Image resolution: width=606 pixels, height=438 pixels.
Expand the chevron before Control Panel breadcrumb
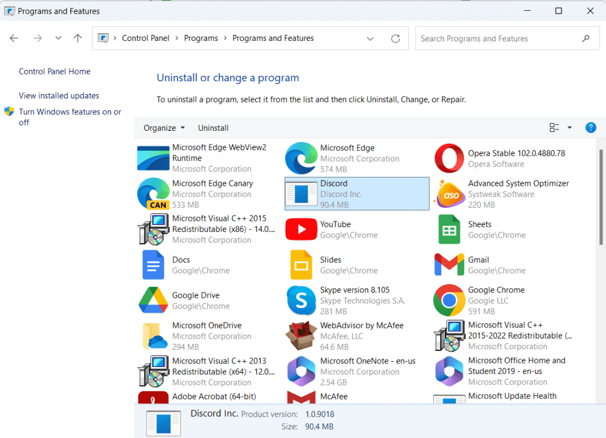click(115, 38)
